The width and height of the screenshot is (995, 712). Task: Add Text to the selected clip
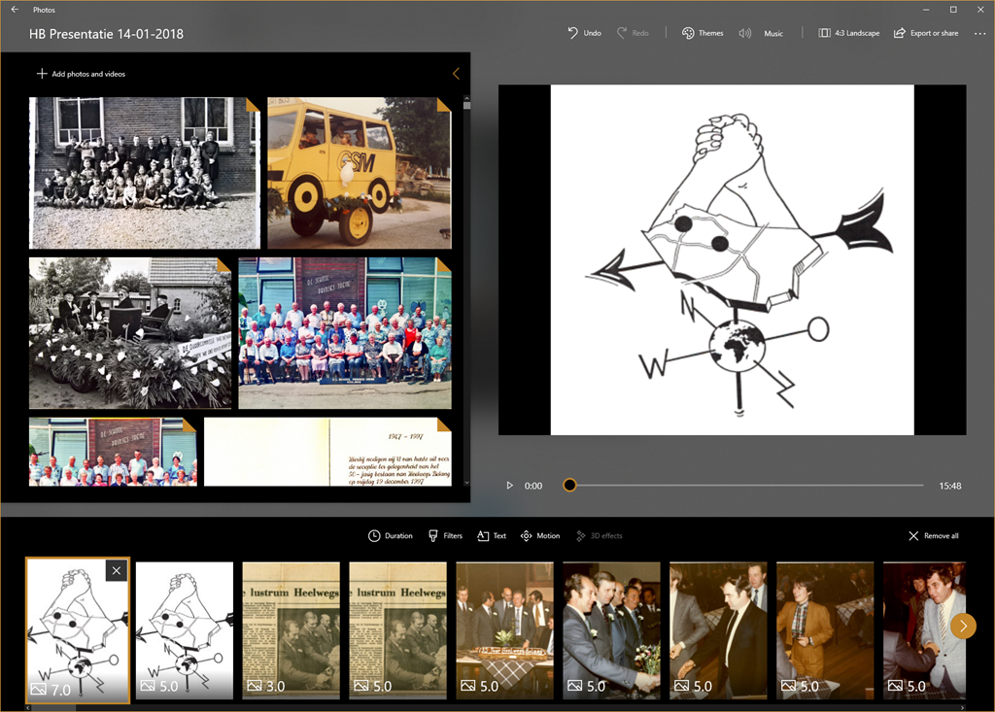coord(491,536)
